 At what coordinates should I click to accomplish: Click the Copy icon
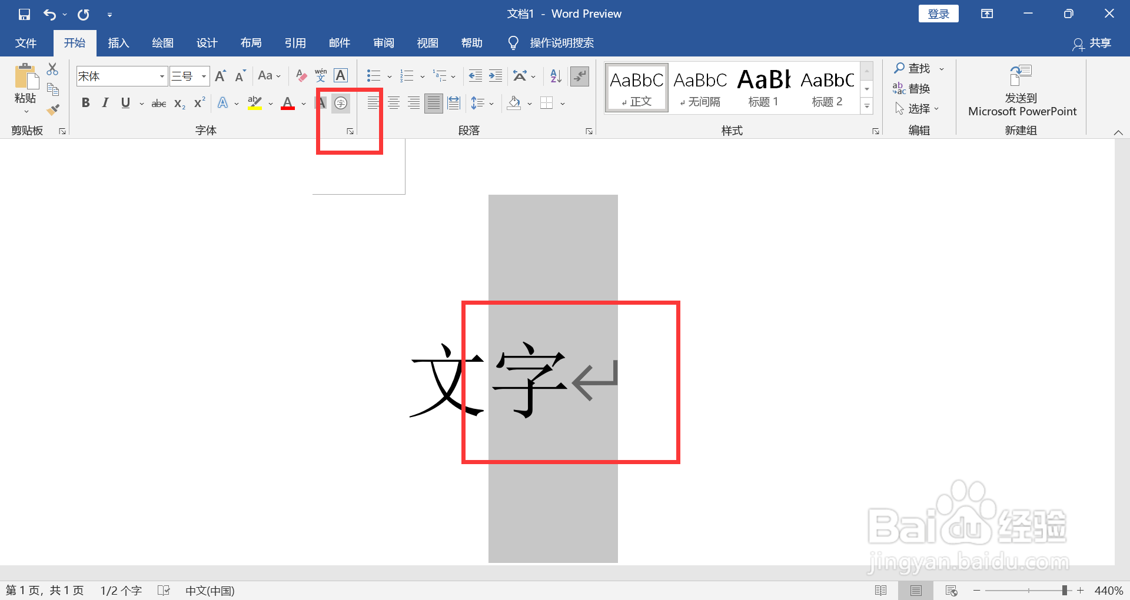[x=52, y=89]
